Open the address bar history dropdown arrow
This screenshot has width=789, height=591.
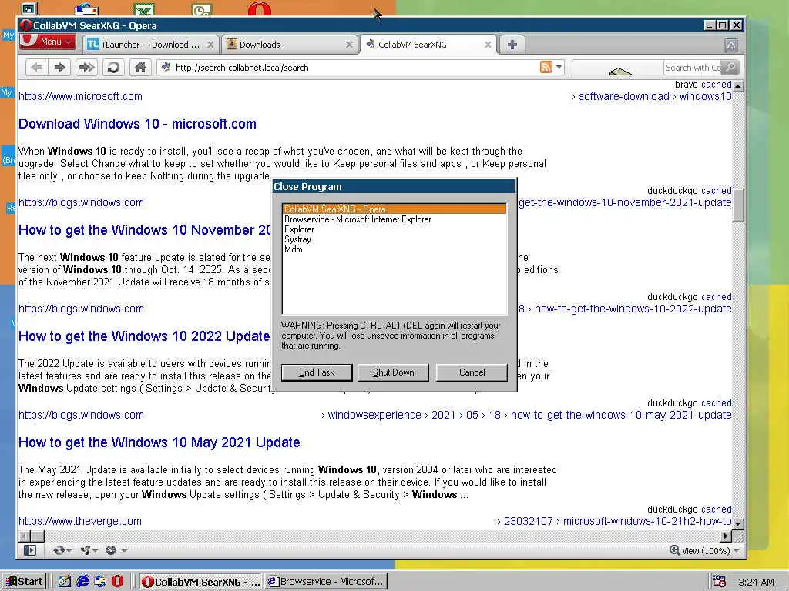click(559, 67)
